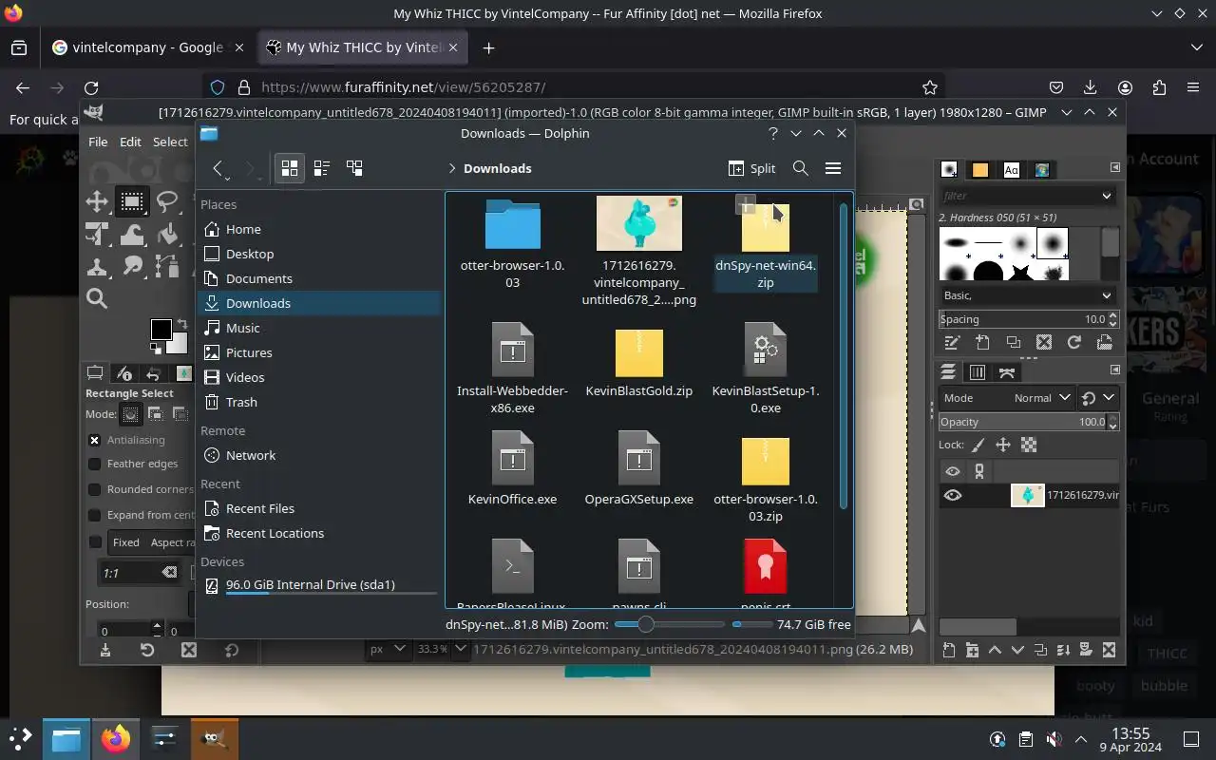
Task: Clear the 1:1 ratio field
Action: [169, 573]
